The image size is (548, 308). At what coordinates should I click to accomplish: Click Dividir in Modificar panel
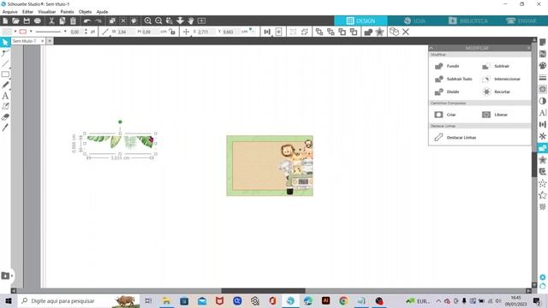tap(447, 92)
